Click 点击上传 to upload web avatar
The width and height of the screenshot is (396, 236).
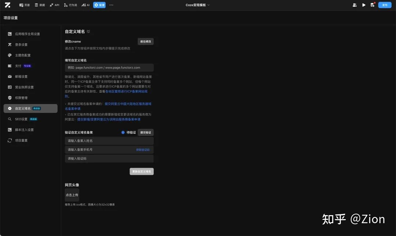click(x=72, y=195)
